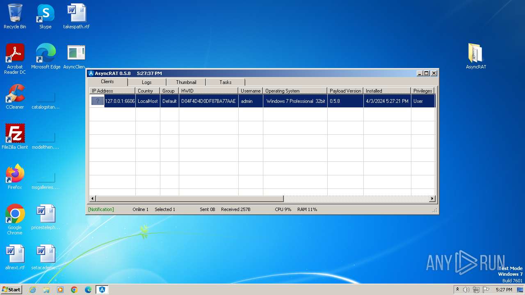Image resolution: width=525 pixels, height=295 pixels.
Task: Click the CPU 9% status entry
Action: click(283, 209)
